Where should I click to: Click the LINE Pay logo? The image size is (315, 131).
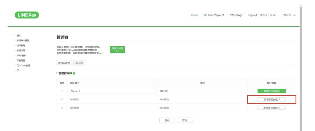(27, 15)
